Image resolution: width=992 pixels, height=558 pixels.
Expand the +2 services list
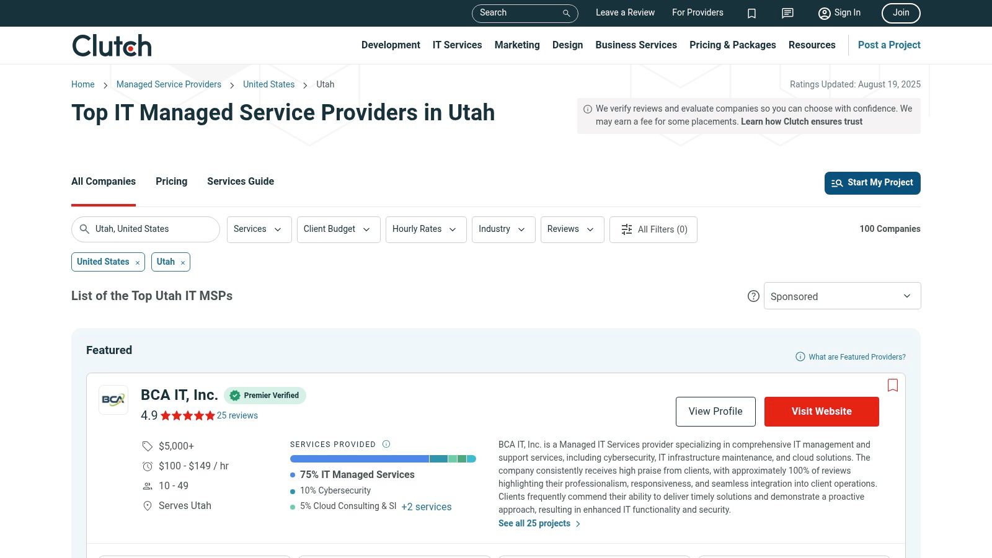tap(427, 507)
